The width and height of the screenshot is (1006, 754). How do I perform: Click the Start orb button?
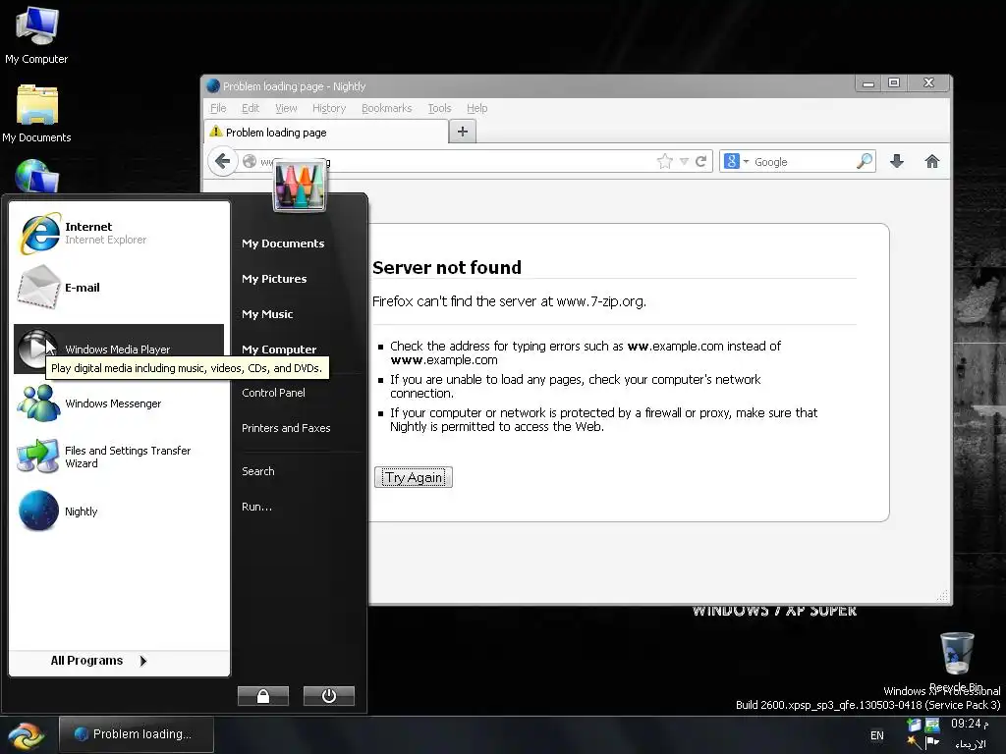(27, 735)
